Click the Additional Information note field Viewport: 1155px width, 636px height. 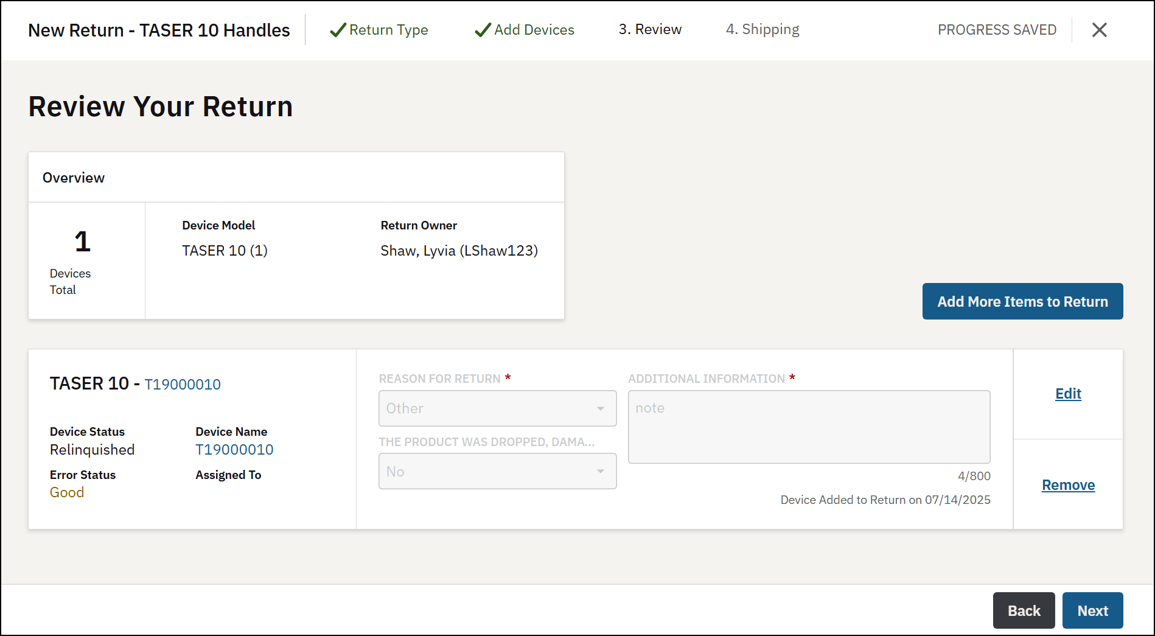tap(809, 427)
